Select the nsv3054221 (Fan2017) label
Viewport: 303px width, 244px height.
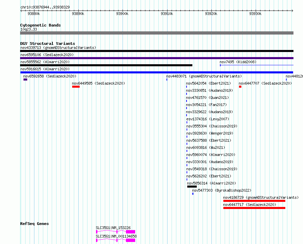tap(206, 105)
